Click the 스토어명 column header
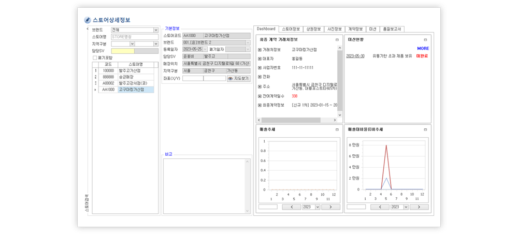 [x=136, y=64]
